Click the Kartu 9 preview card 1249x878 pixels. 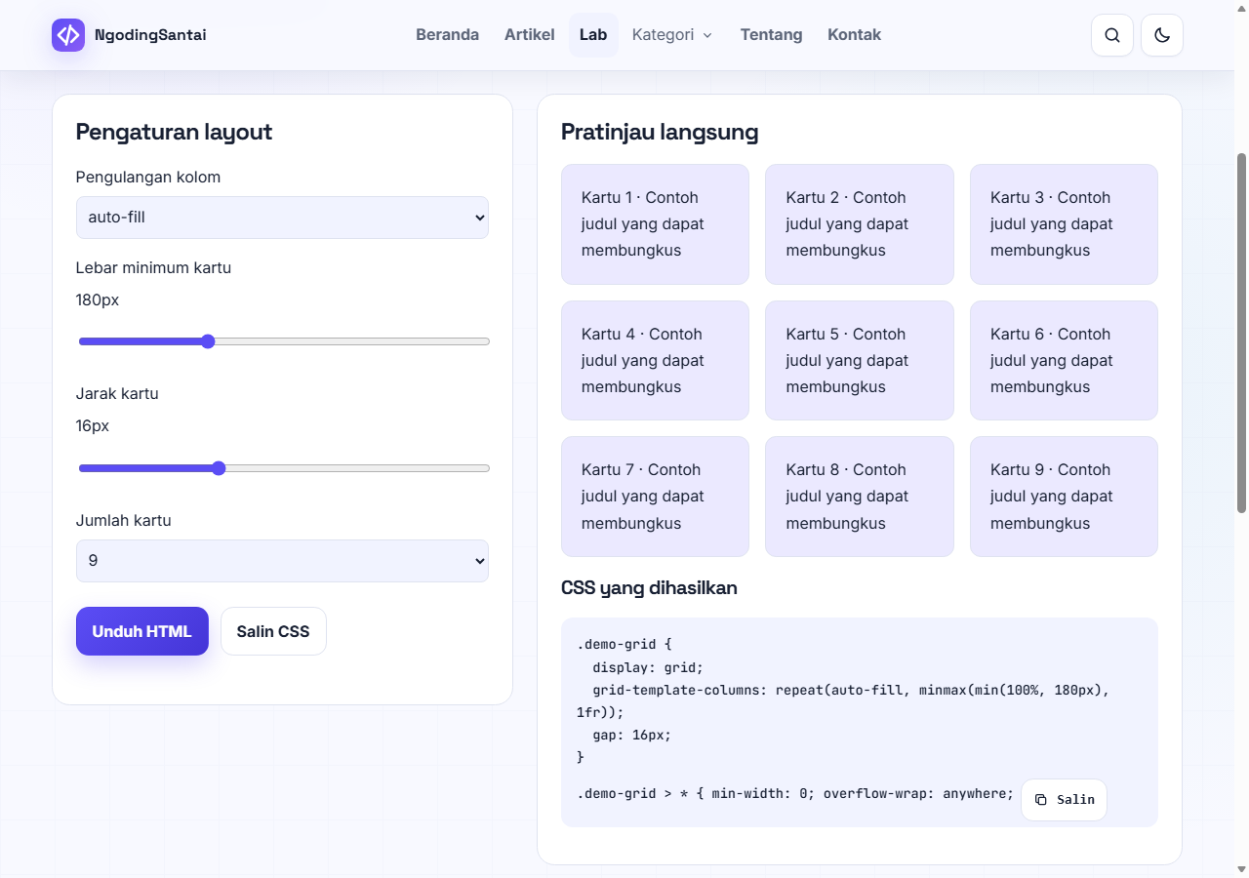point(1064,497)
